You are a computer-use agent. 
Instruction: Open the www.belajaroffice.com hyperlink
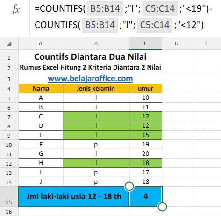[x=90, y=78]
